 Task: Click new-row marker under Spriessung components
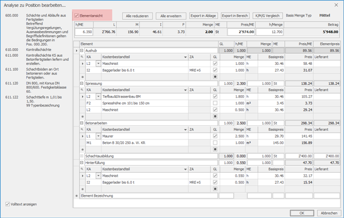coord(83,116)
